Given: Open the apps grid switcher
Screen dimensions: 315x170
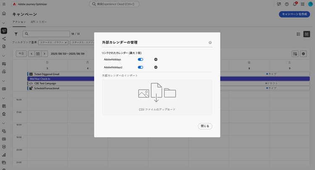Looking at the screenshot, I should (x=302, y=4).
